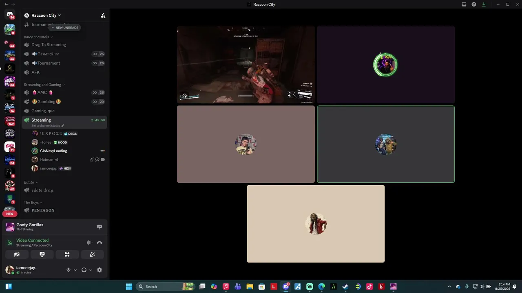Open Discord direct messages home icon
This screenshot has height=293, width=522.
coord(10,15)
